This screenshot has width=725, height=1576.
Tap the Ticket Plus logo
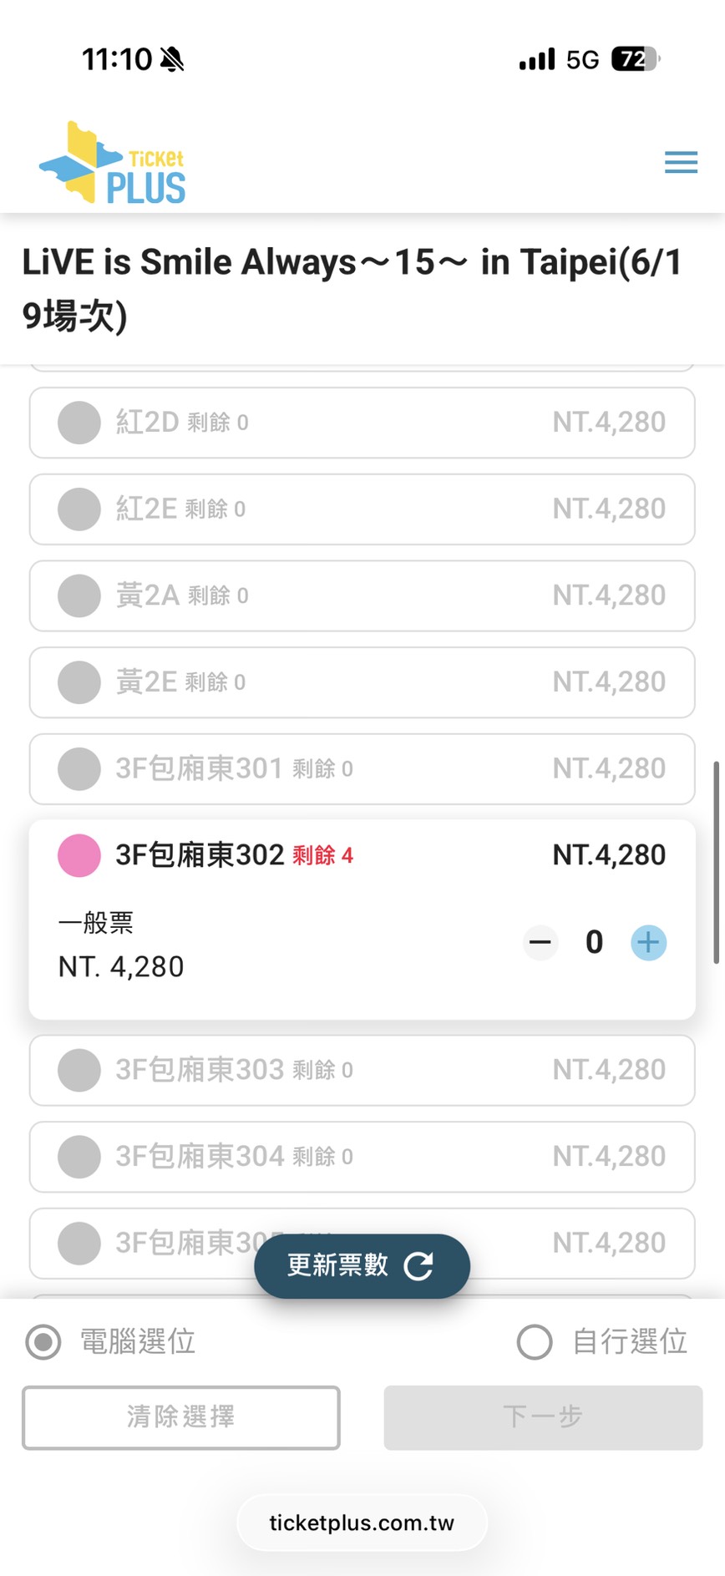point(113,163)
